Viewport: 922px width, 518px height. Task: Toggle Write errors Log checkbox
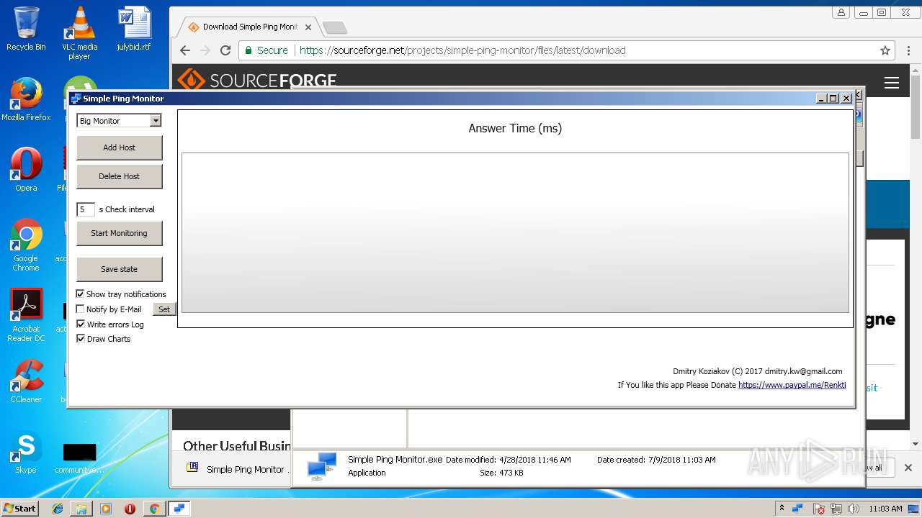(81, 324)
